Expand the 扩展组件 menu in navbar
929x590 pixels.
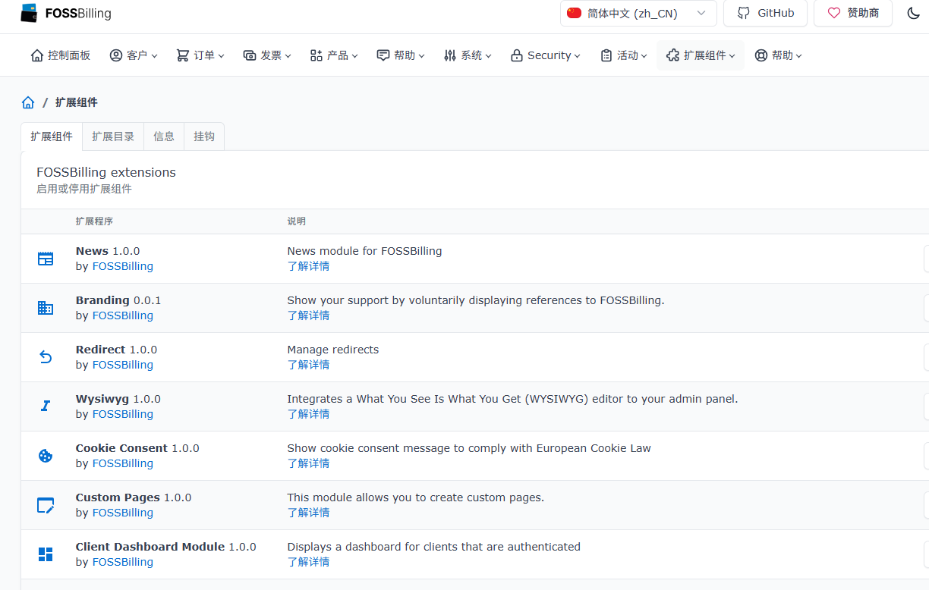[x=701, y=55]
